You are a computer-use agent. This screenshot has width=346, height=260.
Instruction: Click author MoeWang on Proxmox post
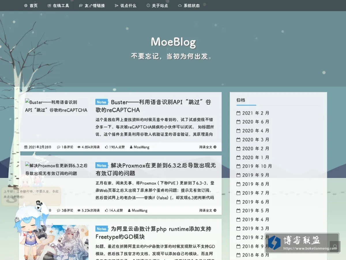point(138,210)
